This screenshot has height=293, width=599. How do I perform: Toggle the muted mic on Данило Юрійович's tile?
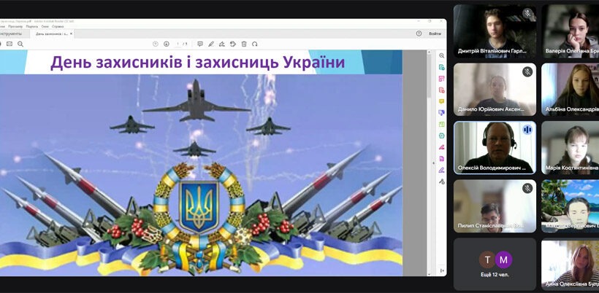point(527,71)
